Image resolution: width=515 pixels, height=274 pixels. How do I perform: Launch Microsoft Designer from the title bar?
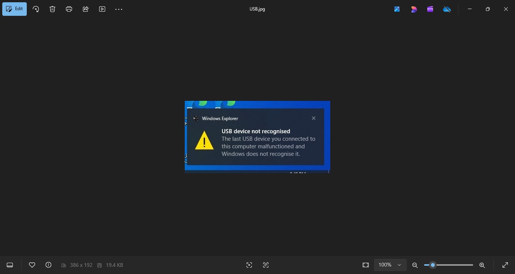tap(414, 9)
